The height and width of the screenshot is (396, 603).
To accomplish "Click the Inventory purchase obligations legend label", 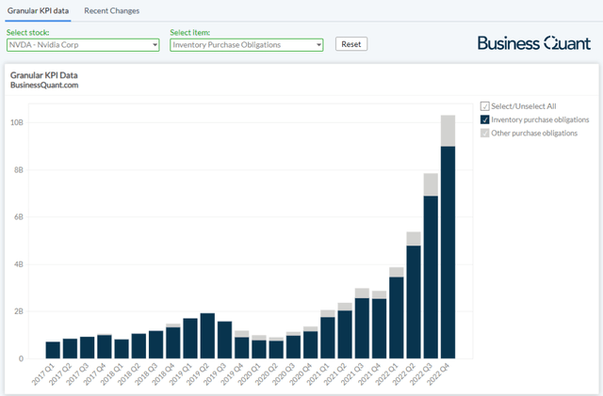I will click(540, 119).
